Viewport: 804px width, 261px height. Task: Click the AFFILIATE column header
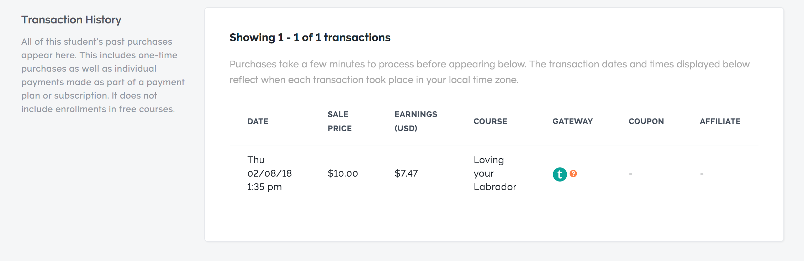720,121
